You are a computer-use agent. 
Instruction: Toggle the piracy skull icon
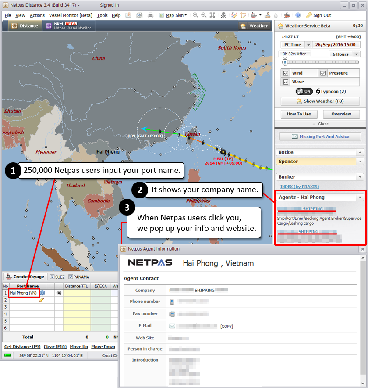223,15
